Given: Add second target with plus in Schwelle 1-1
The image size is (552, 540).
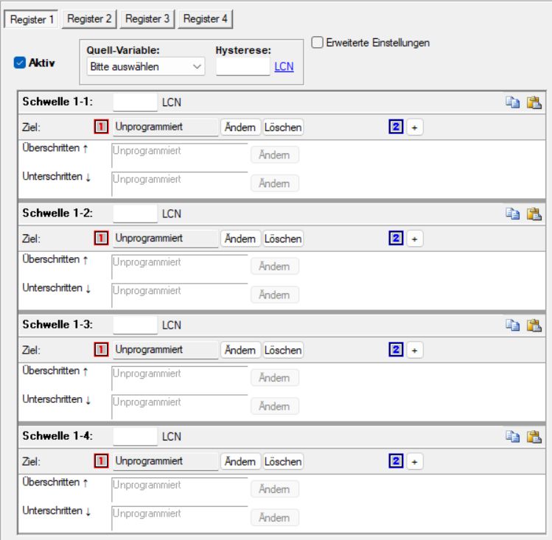Looking at the screenshot, I should click(x=413, y=127).
